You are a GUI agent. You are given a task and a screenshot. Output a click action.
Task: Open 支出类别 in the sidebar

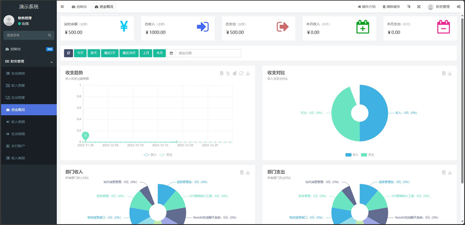[28, 73]
